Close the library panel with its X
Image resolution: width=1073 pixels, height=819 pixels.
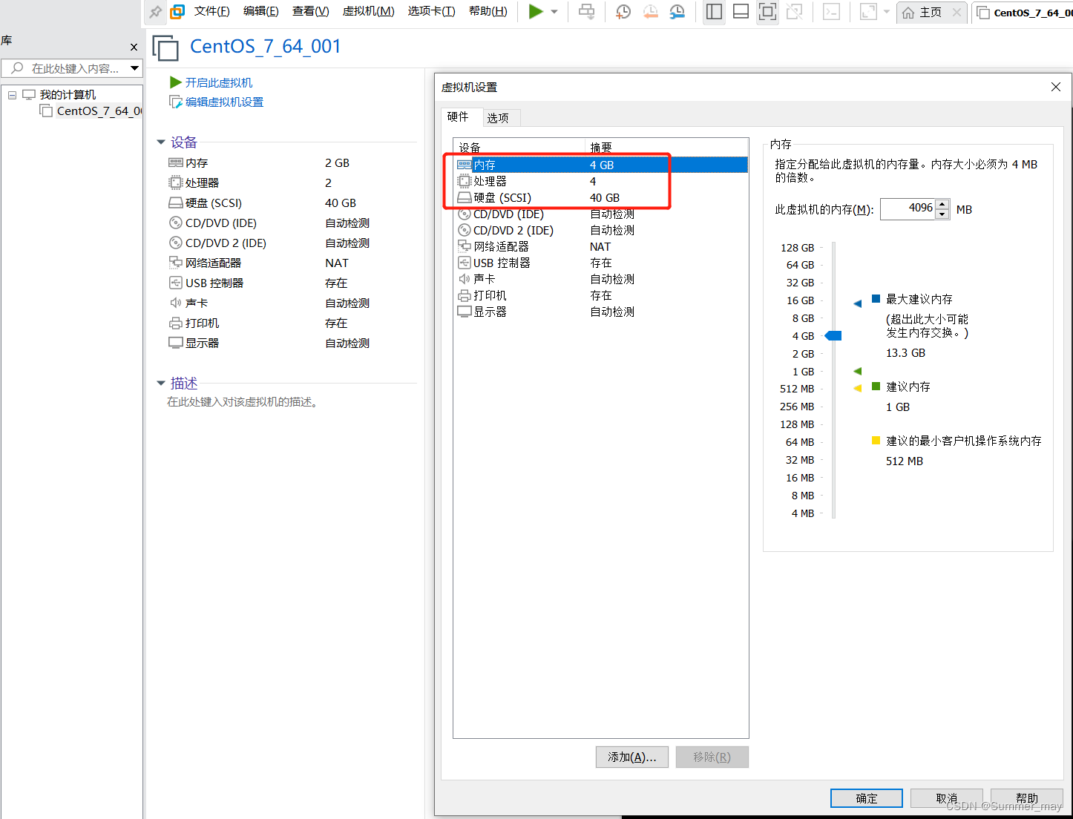134,47
